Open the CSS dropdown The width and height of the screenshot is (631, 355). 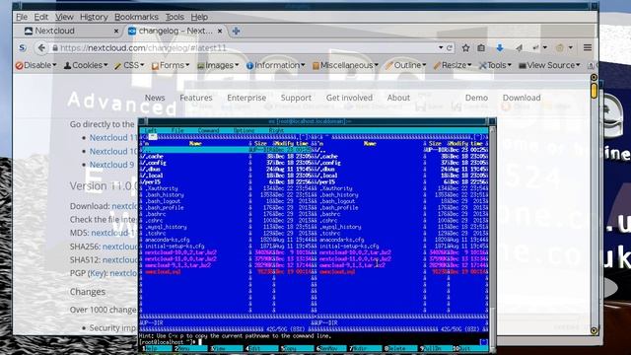129,65
